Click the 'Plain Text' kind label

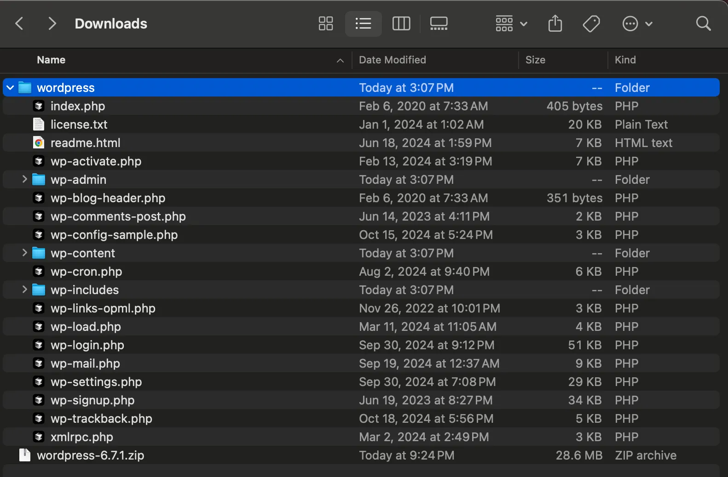(641, 125)
